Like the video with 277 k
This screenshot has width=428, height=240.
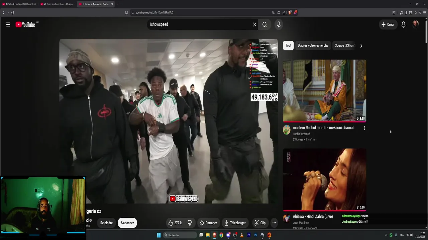tap(175, 223)
